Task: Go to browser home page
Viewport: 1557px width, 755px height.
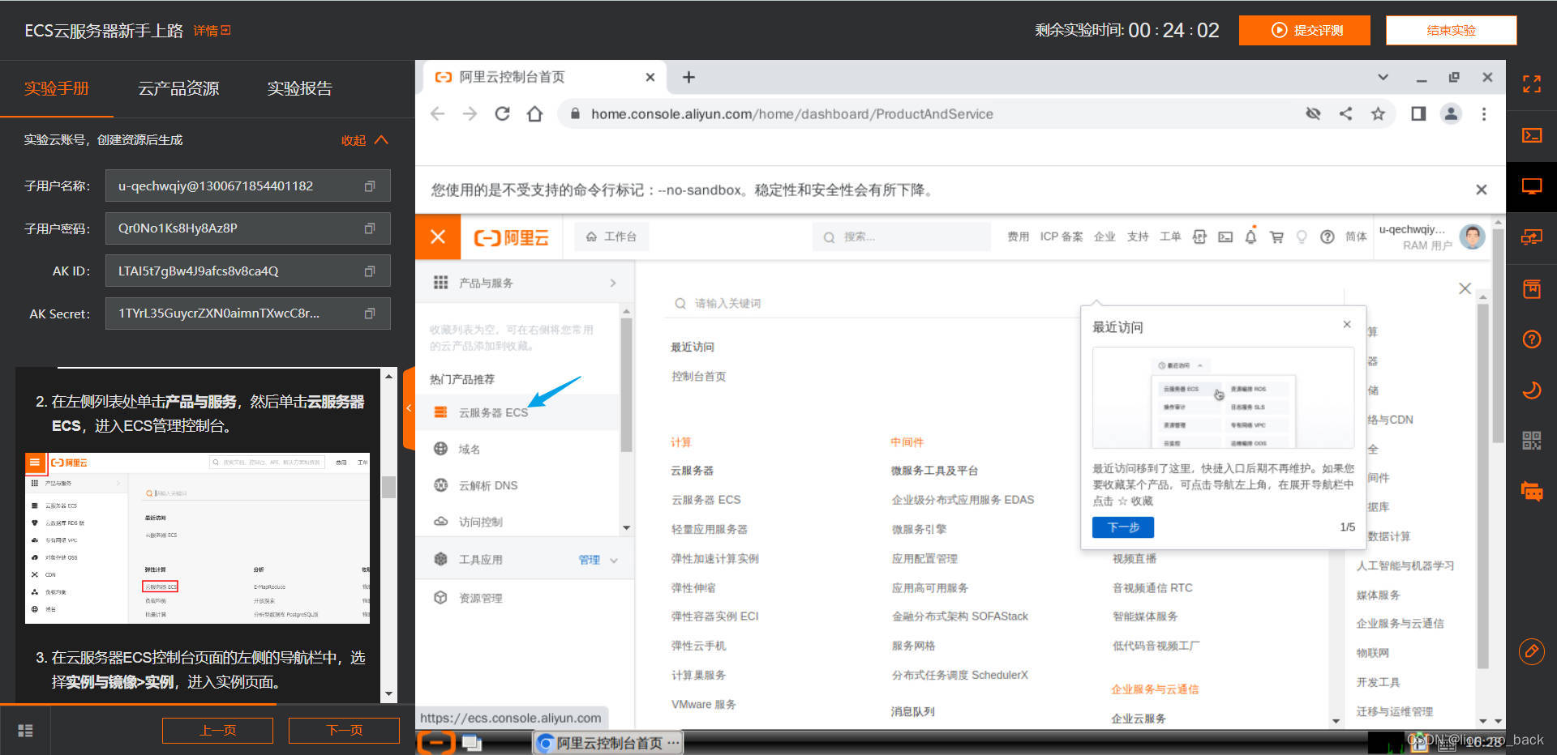Action: point(534,114)
